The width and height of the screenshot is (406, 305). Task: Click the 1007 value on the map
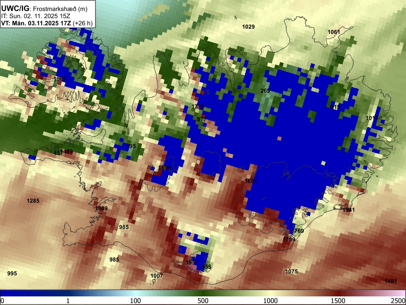point(157,276)
